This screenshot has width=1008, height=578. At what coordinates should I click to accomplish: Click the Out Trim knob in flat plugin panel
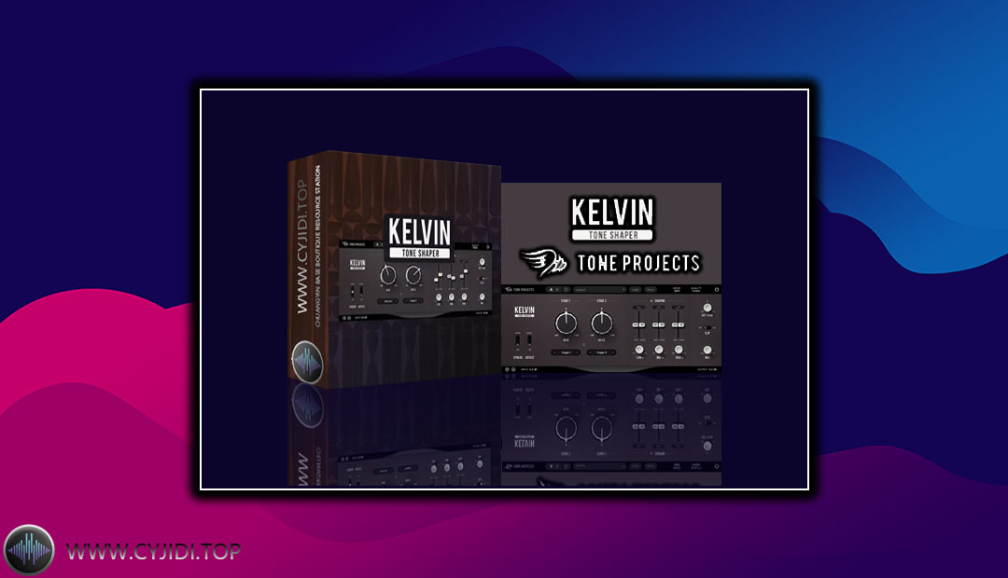coord(707,308)
